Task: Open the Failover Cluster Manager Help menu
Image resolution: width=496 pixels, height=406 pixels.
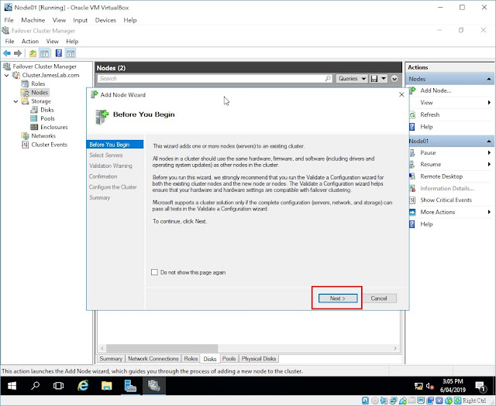Action: click(x=72, y=41)
